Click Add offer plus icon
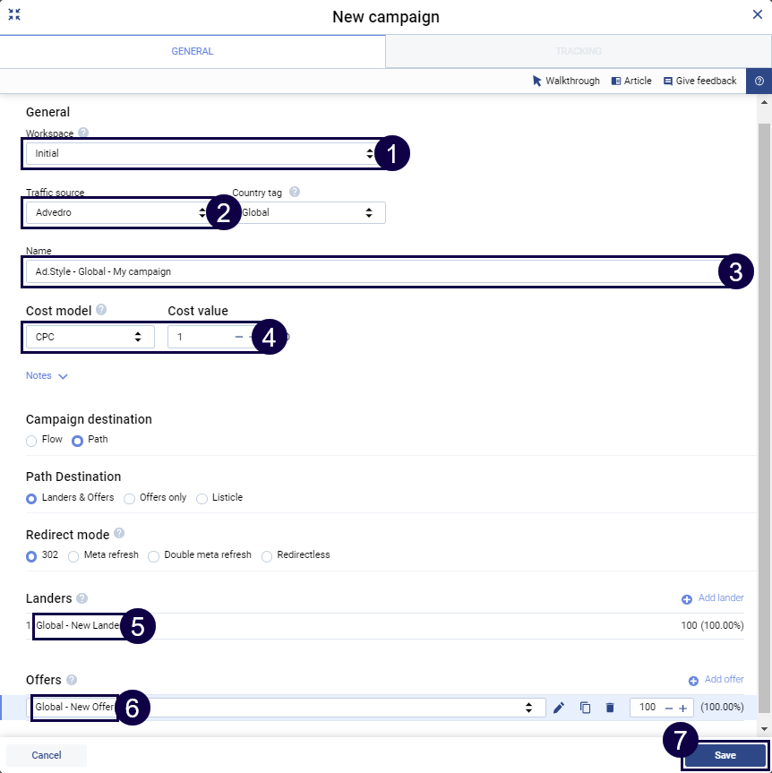772x773 pixels. coord(693,680)
